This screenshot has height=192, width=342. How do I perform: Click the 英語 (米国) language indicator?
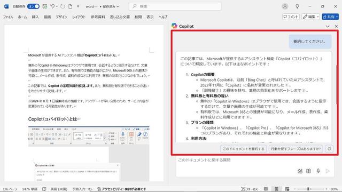pos(59,189)
